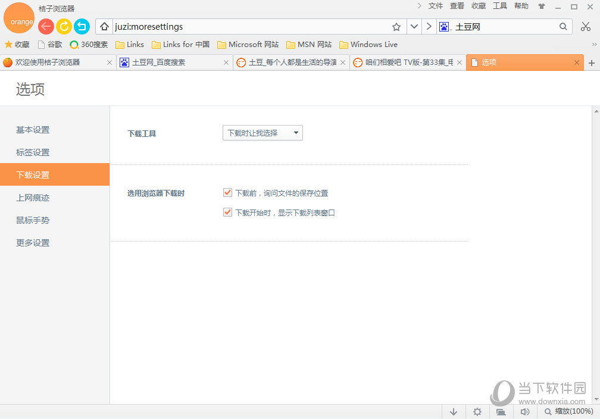Screen dimensions: 600x419
Task: Click the orange browser logo
Action: point(19,18)
